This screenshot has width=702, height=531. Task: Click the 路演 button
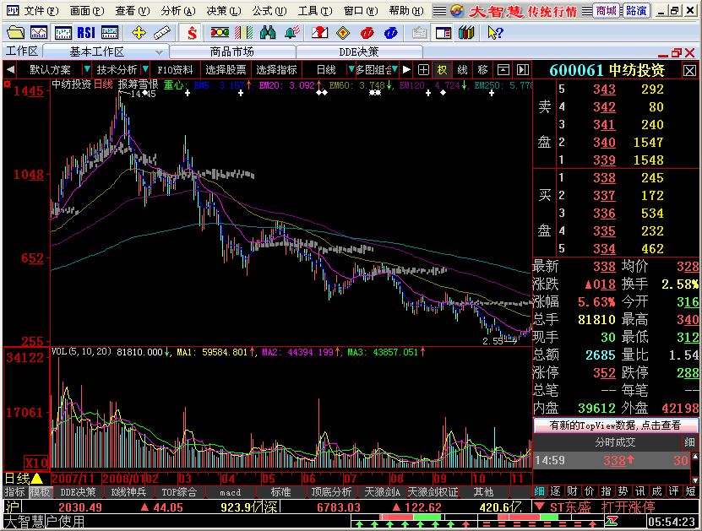(x=636, y=11)
